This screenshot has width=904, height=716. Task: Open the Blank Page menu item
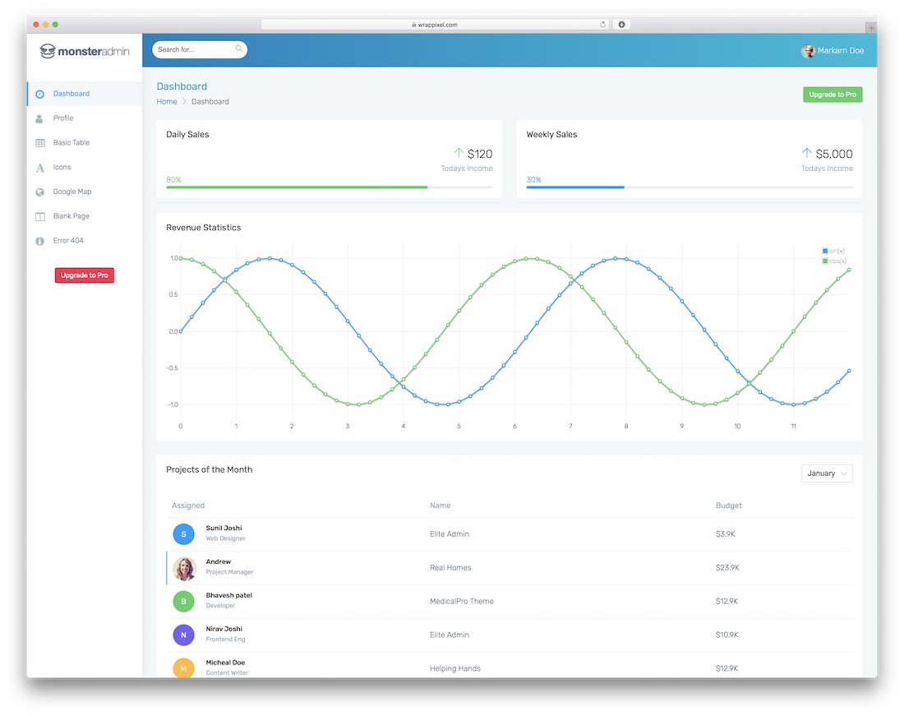click(x=85, y=216)
